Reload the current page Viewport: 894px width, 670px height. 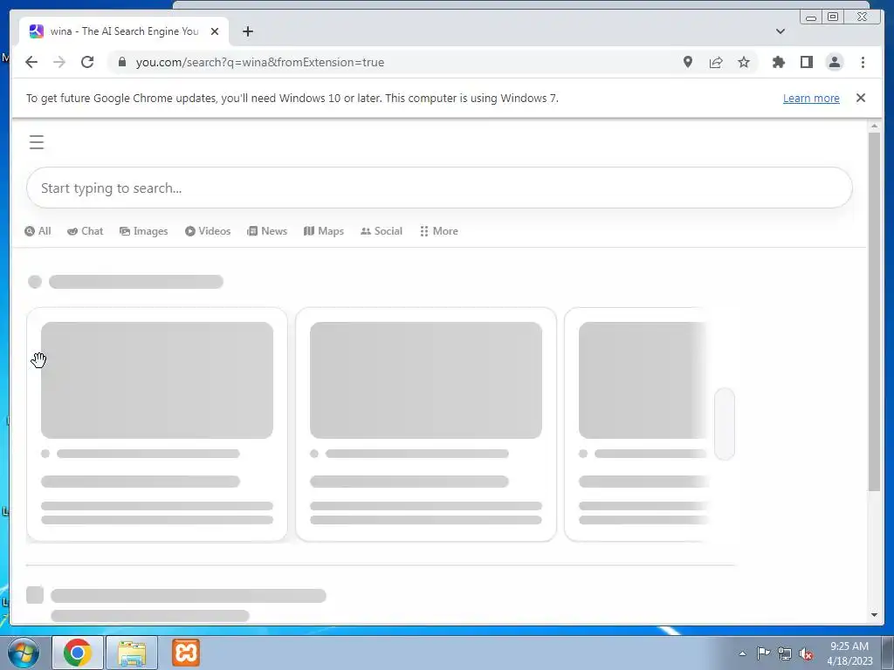coord(87,62)
